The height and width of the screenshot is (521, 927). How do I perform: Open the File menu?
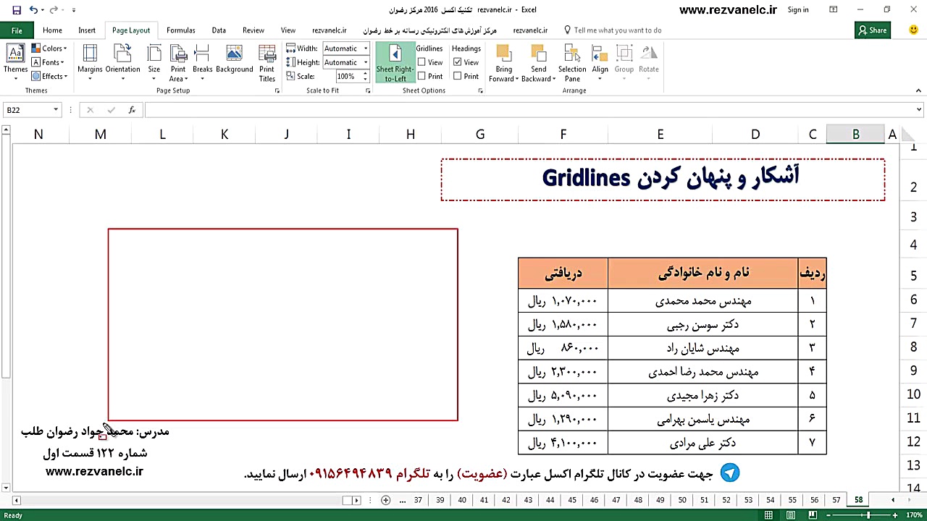tap(16, 30)
